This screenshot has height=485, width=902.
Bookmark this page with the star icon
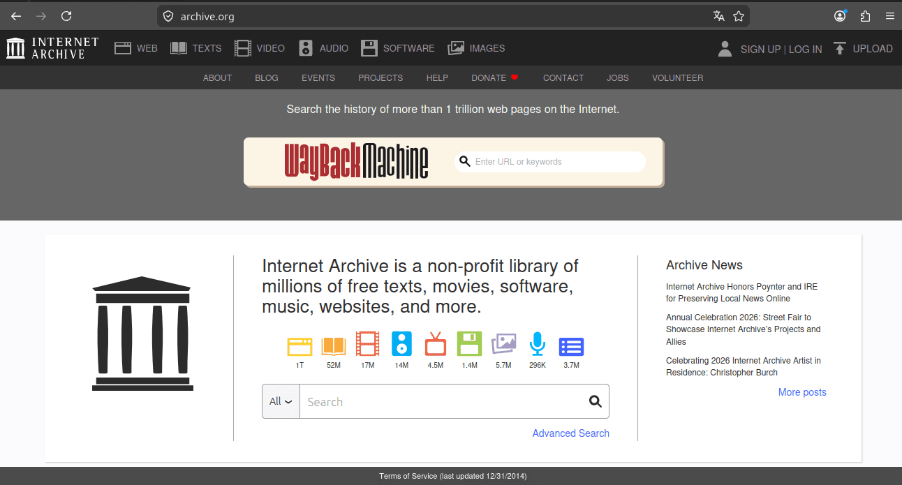tap(739, 16)
